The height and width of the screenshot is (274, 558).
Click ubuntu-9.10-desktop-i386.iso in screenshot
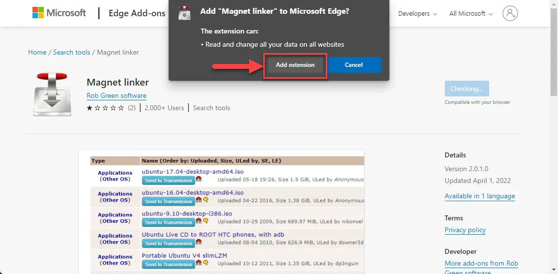click(x=187, y=213)
